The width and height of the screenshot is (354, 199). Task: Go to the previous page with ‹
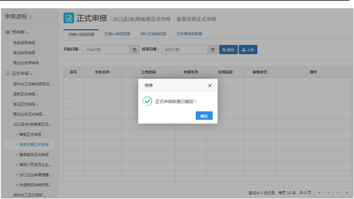pyautogui.click(x=329, y=193)
